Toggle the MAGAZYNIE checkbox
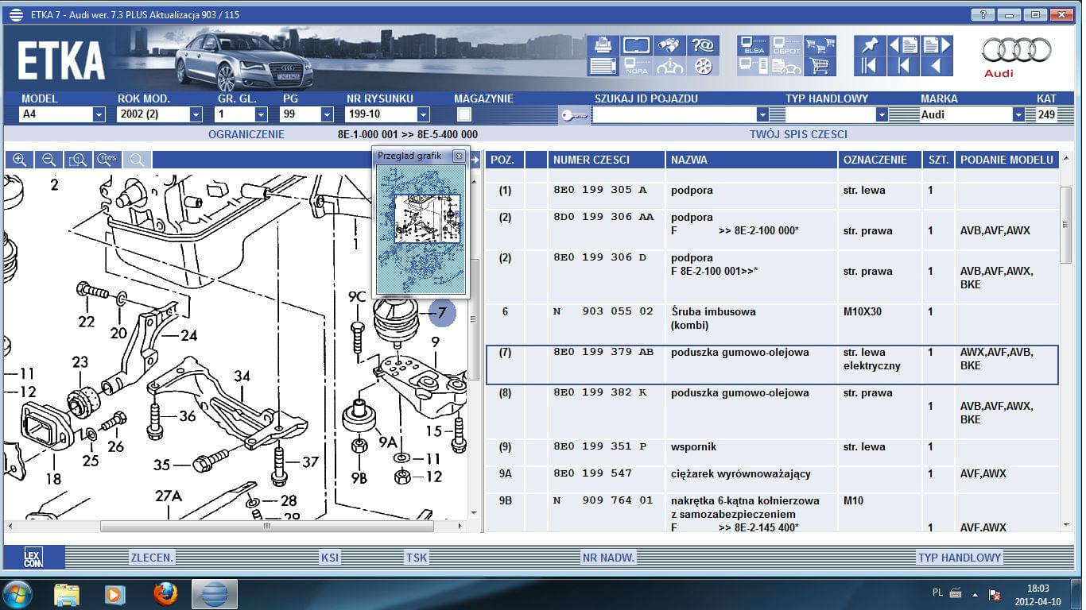 point(464,114)
